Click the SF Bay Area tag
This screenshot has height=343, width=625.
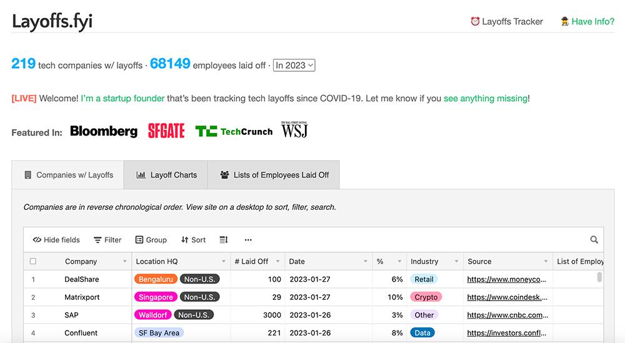(159, 333)
